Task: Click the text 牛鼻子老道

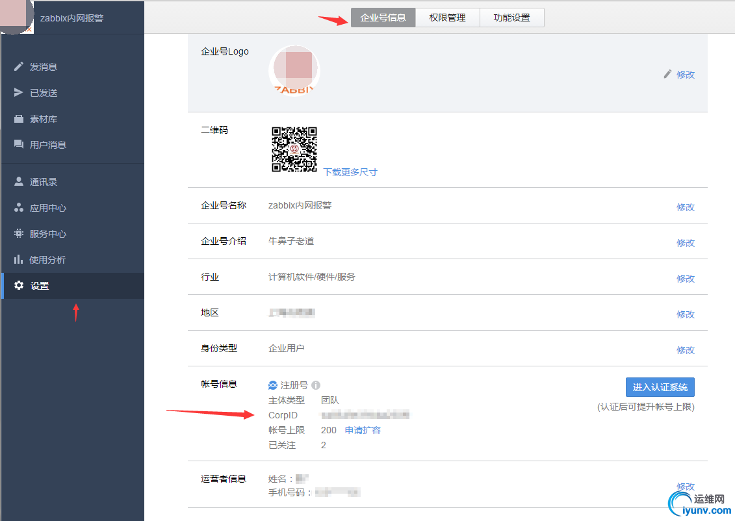Action: (291, 241)
